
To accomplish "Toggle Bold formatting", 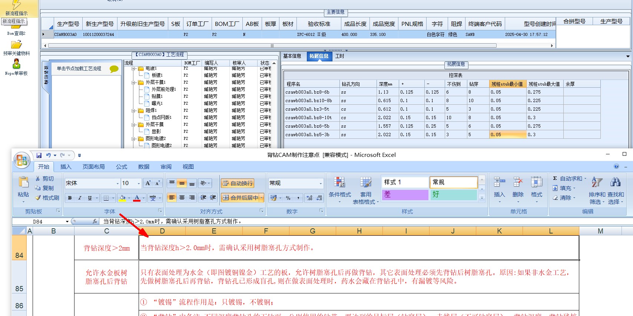I will click(70, 198).
